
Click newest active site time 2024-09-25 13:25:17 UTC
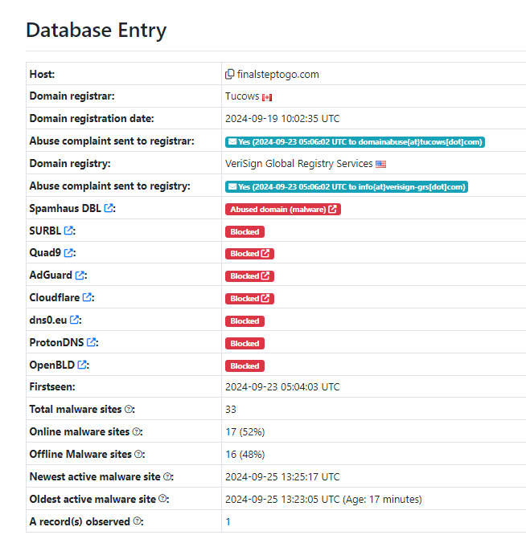(x=282, y=477)
